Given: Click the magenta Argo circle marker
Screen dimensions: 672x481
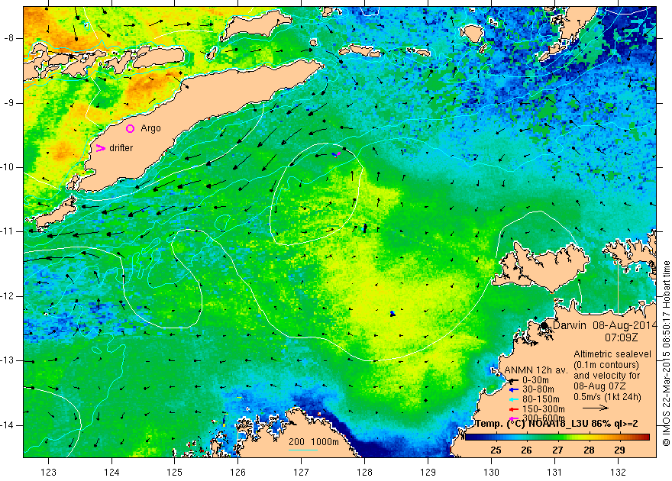Looking at the screenshot, I should click(131, 128).
